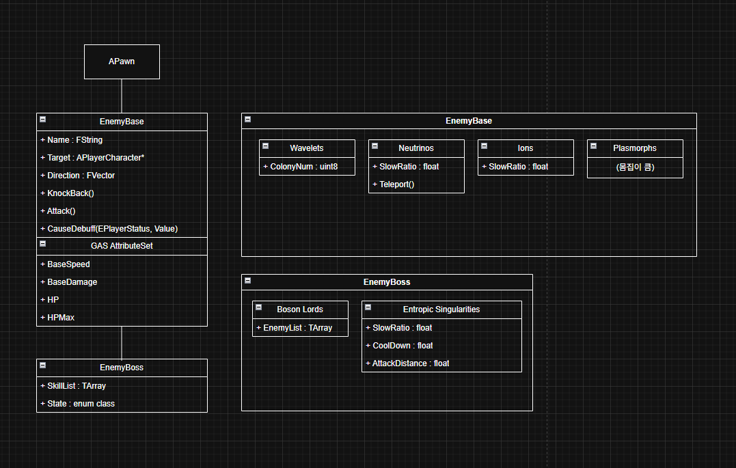This screenshot has height=468, width=736.
Task: Select the 'Name : FString' attribute
Action: click(122, 140)
